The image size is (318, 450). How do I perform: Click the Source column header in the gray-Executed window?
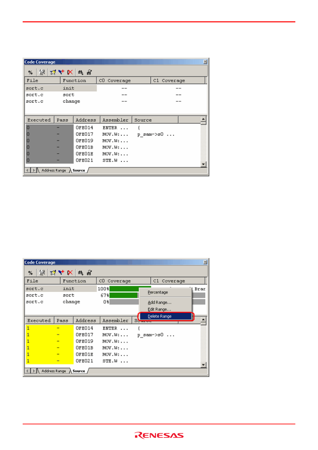(x=155, y=120)
